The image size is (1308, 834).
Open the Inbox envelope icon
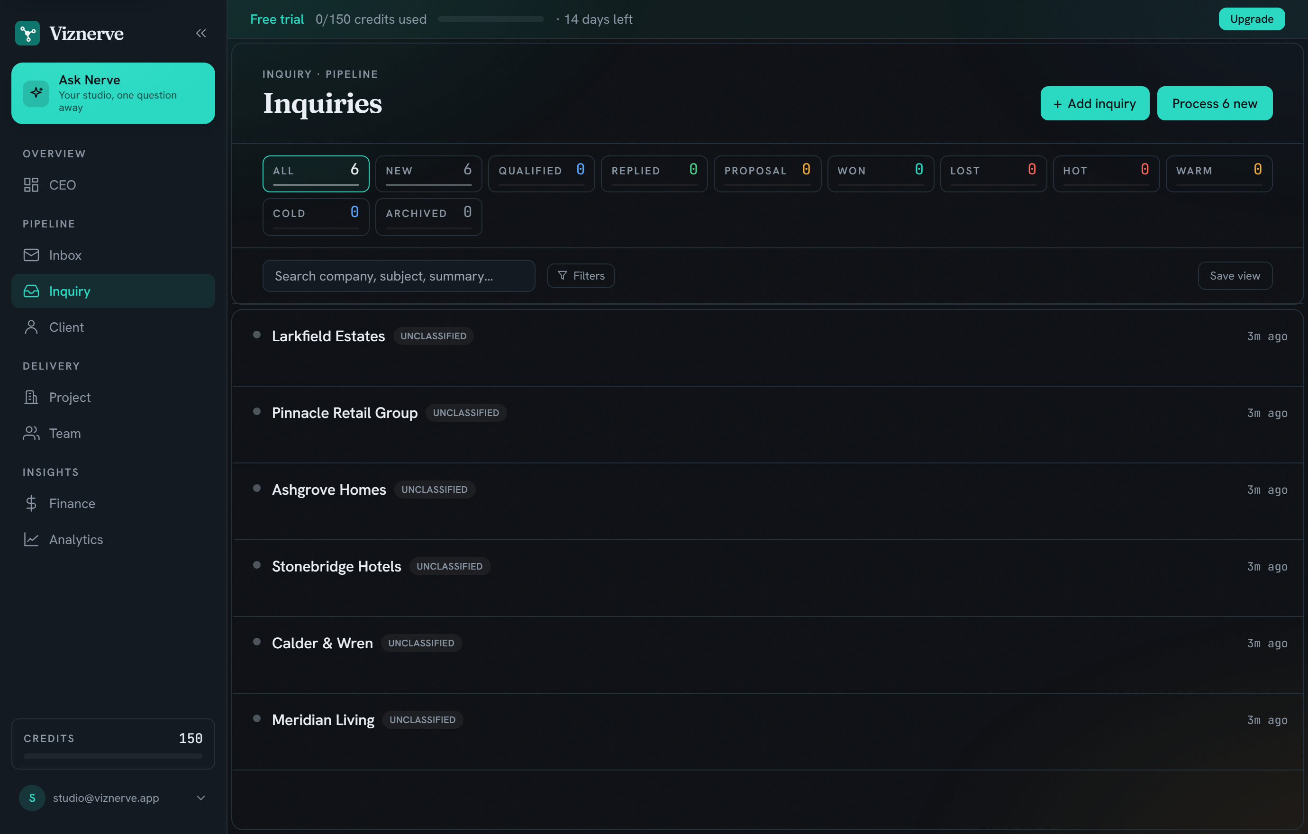[31, 254]
